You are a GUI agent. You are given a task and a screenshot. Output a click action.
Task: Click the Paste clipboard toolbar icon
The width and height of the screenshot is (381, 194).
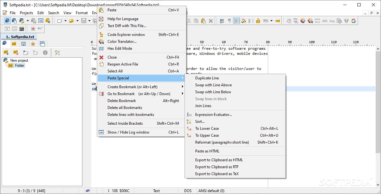[203, 21]
